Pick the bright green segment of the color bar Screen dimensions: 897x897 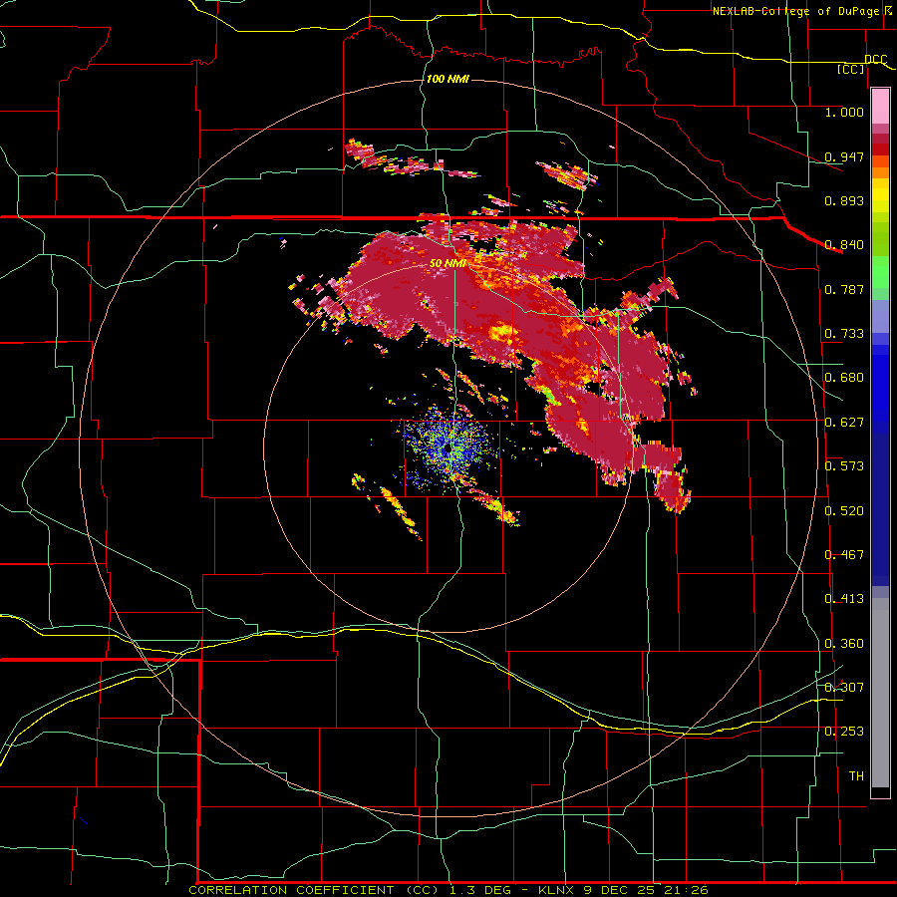tap(880, 272)
